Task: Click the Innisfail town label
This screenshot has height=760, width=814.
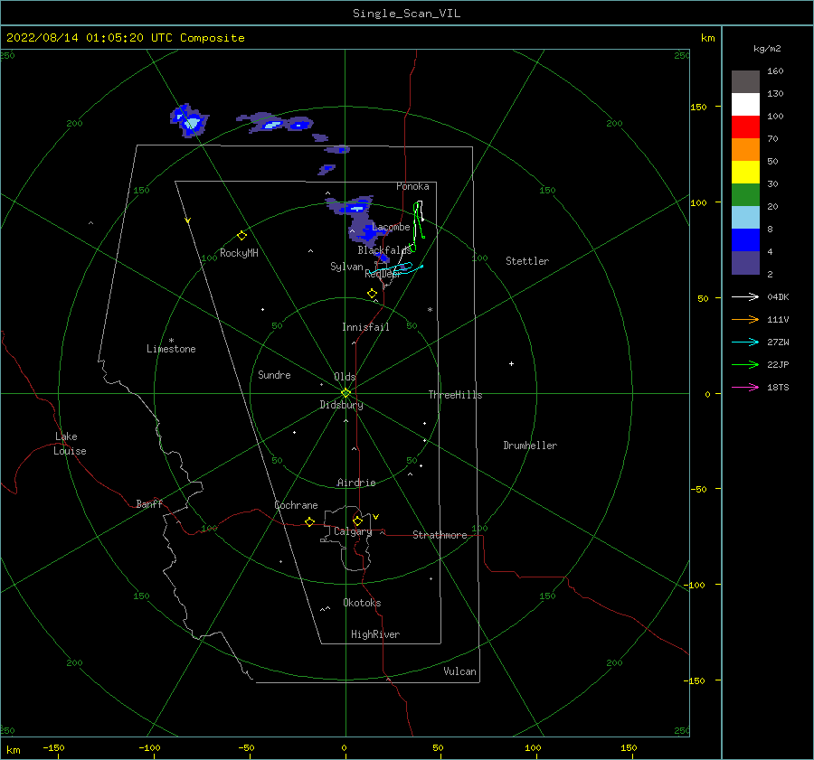Action: pyautogui.click(x=365, y=327)
